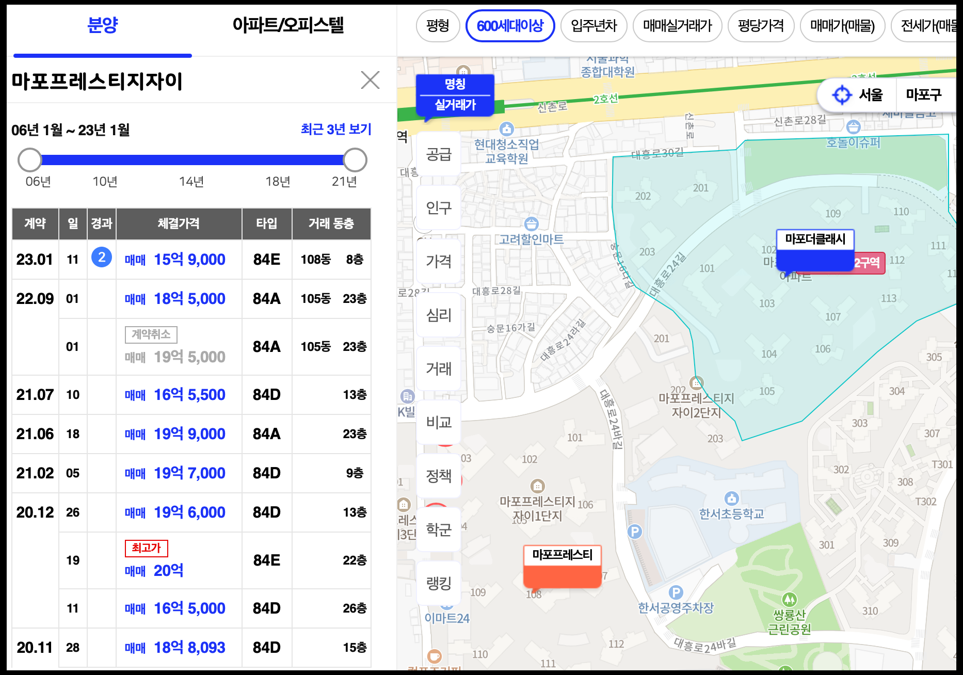
Task: Click the 타입 column header
Action: coord(267,223)
